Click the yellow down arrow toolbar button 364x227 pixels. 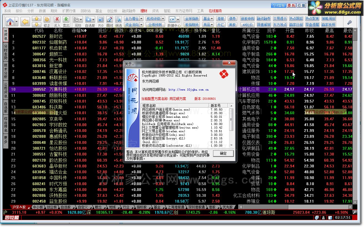(37, 24)
